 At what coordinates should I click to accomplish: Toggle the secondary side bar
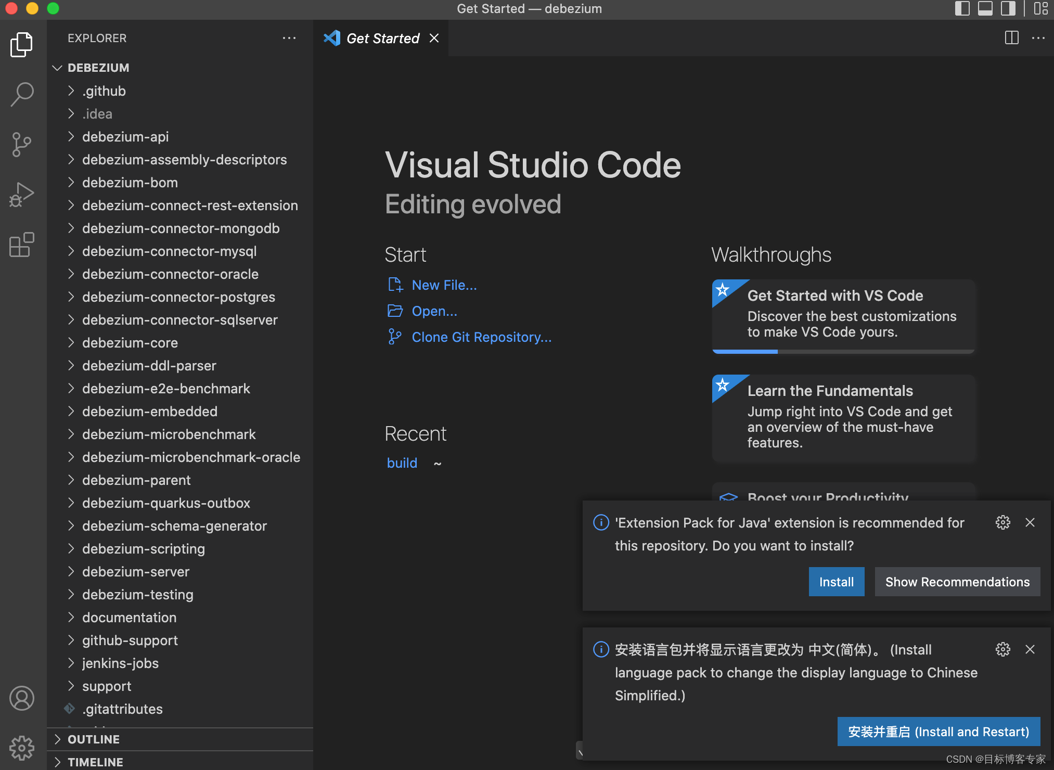point(1008,8)
